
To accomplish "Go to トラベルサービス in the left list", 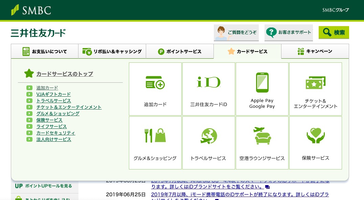I will pyautogui.click(x=54, y=101).
